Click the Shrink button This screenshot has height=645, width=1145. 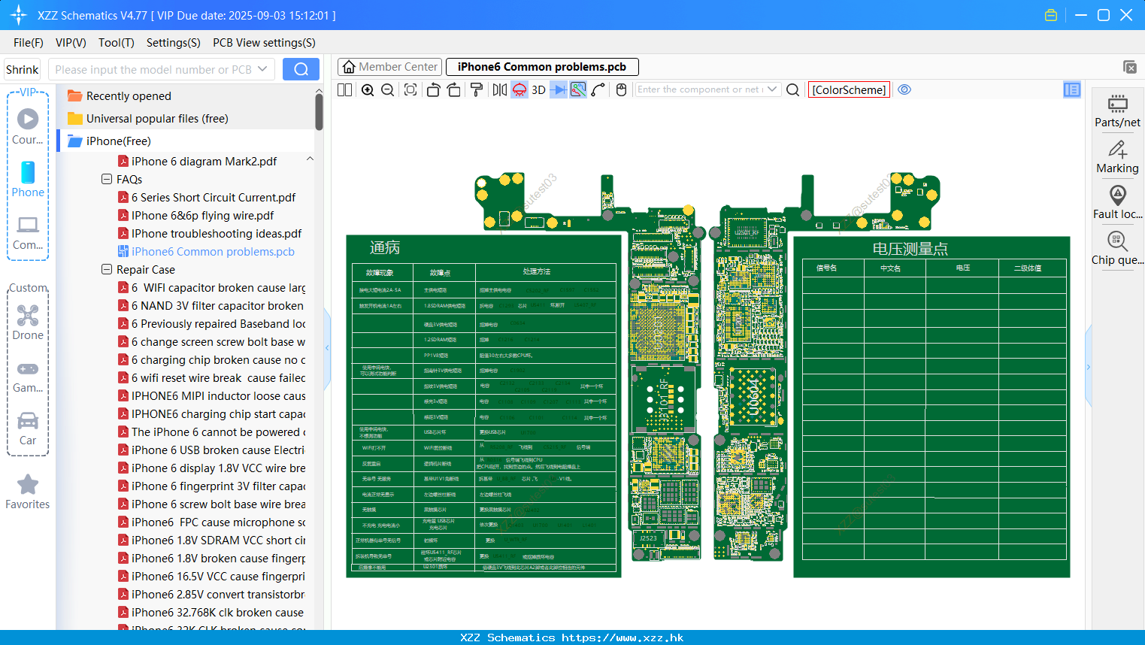22,69
